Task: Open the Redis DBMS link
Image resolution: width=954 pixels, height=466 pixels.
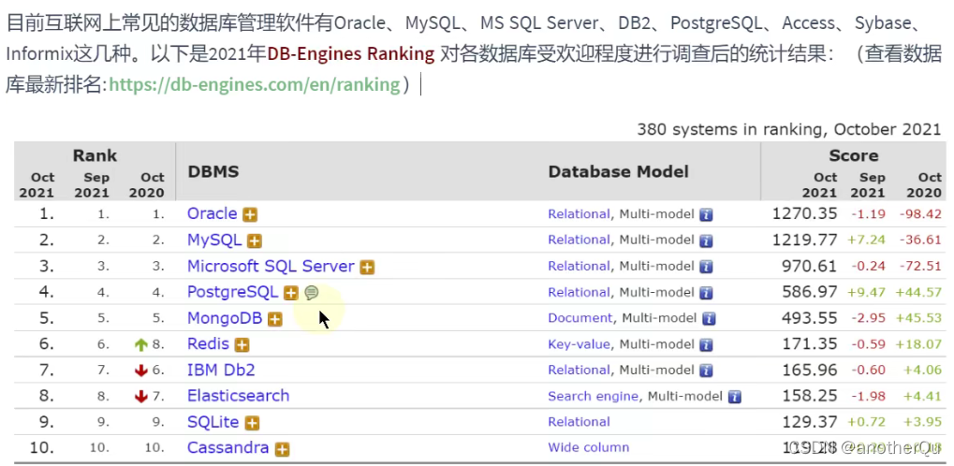Action: point(208,343)
